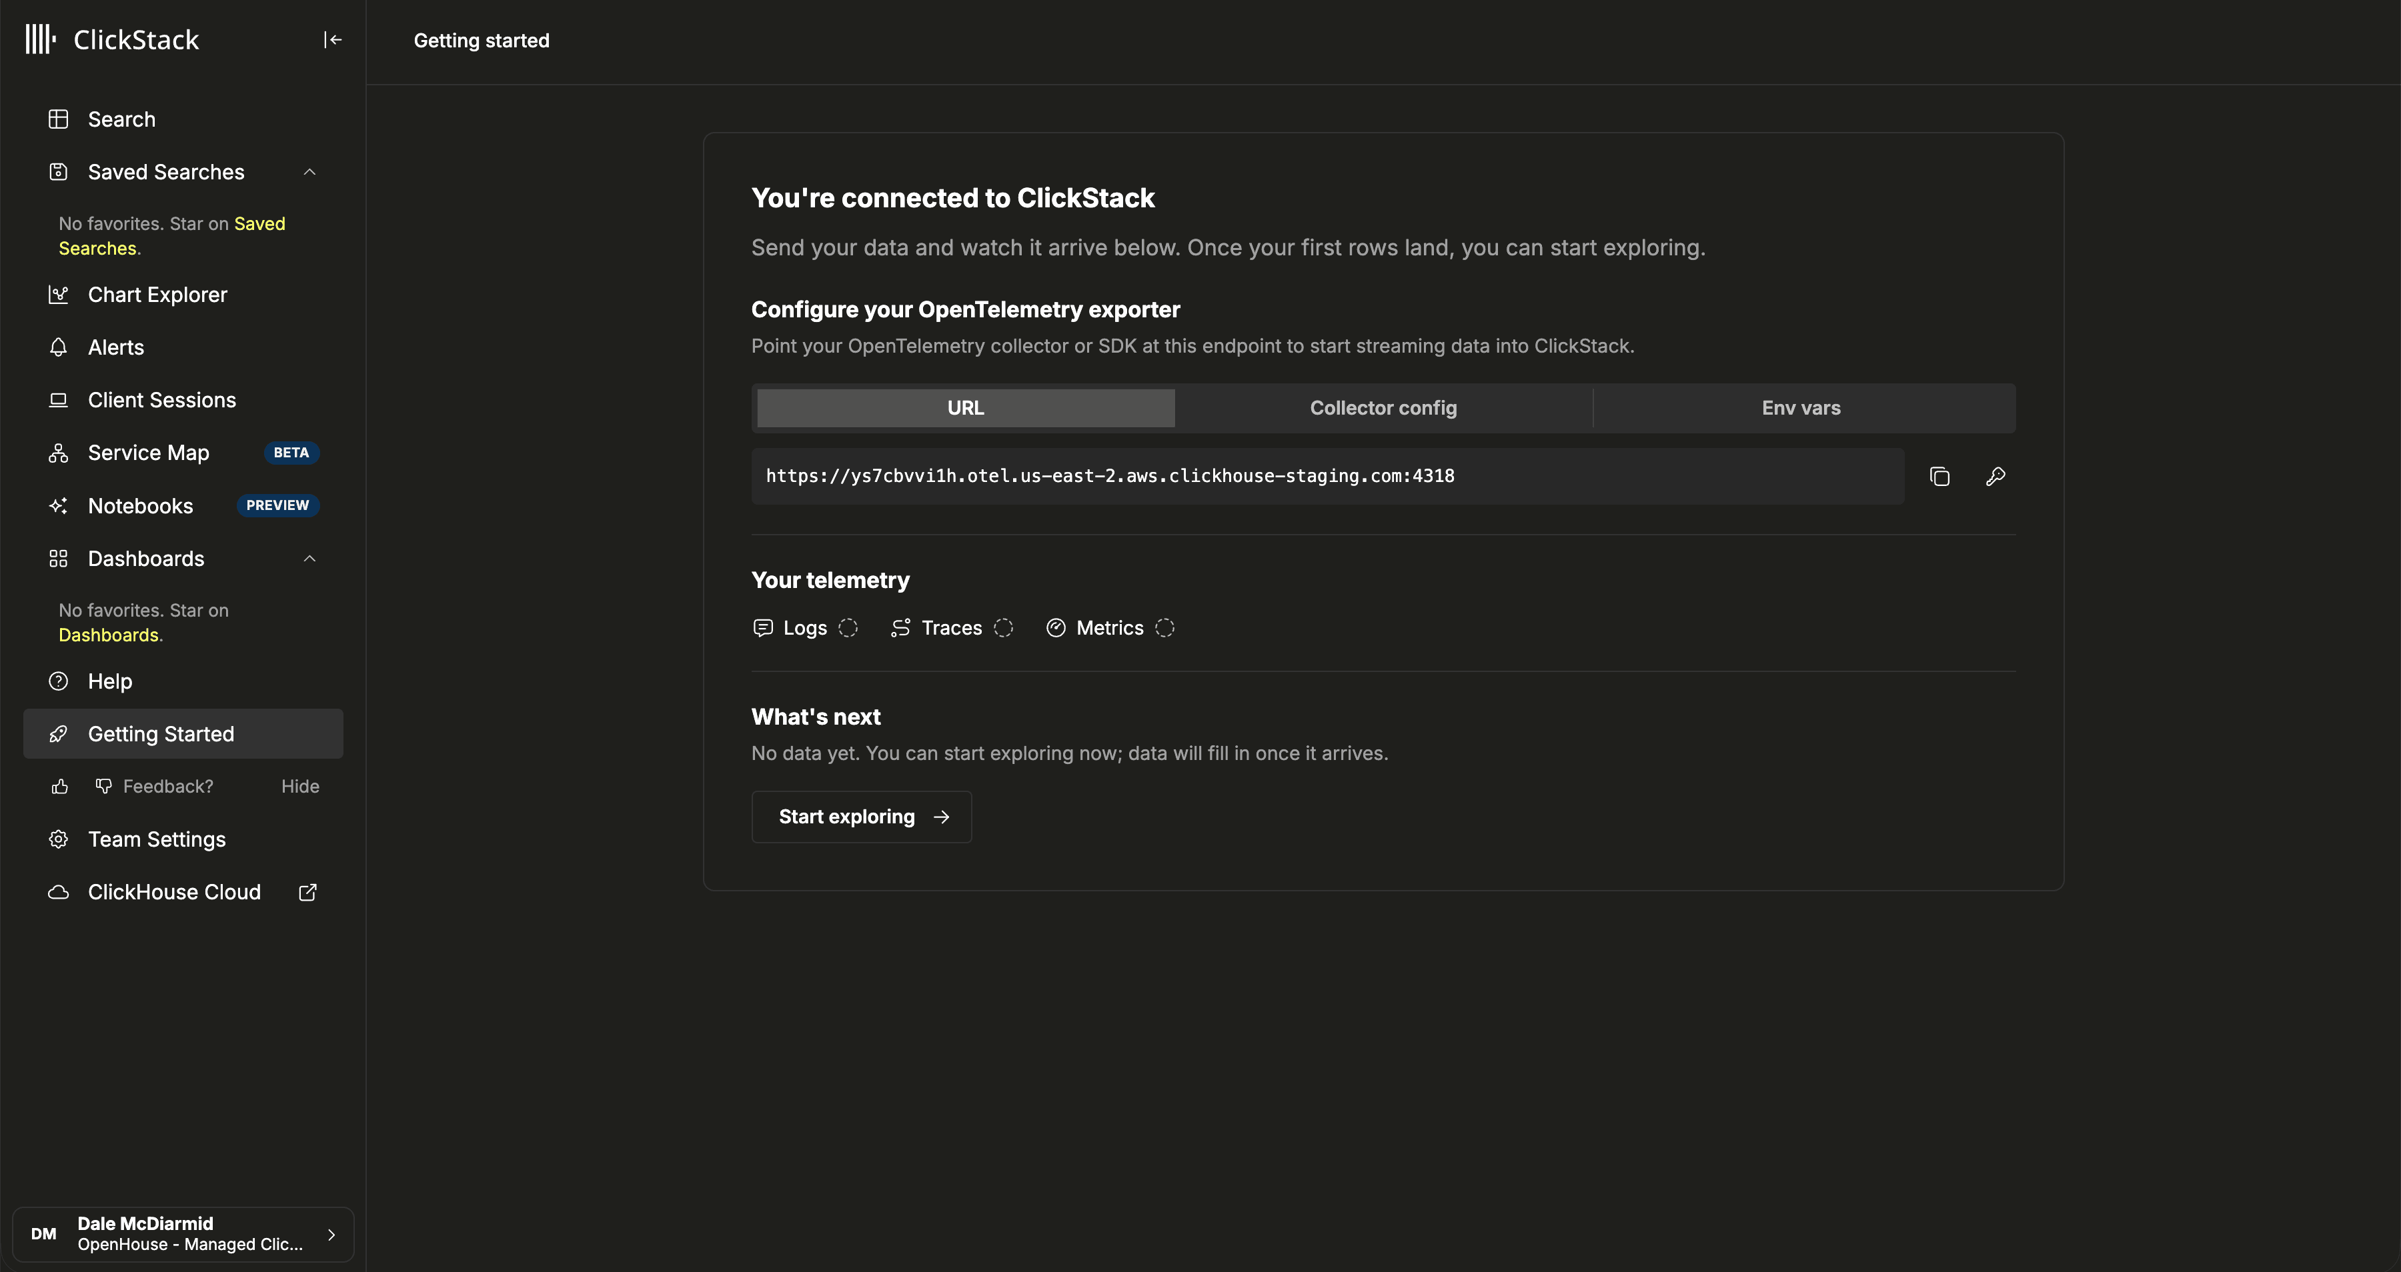This screenshot has height=1272, width=2401.
Task: Click the Team Settings gear icon
Action: point(59,839)
